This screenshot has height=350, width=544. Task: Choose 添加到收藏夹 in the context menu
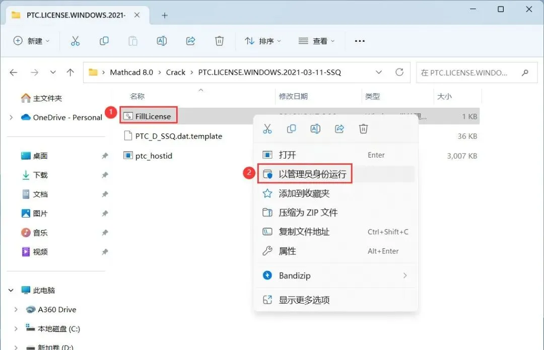pos(336,193)
